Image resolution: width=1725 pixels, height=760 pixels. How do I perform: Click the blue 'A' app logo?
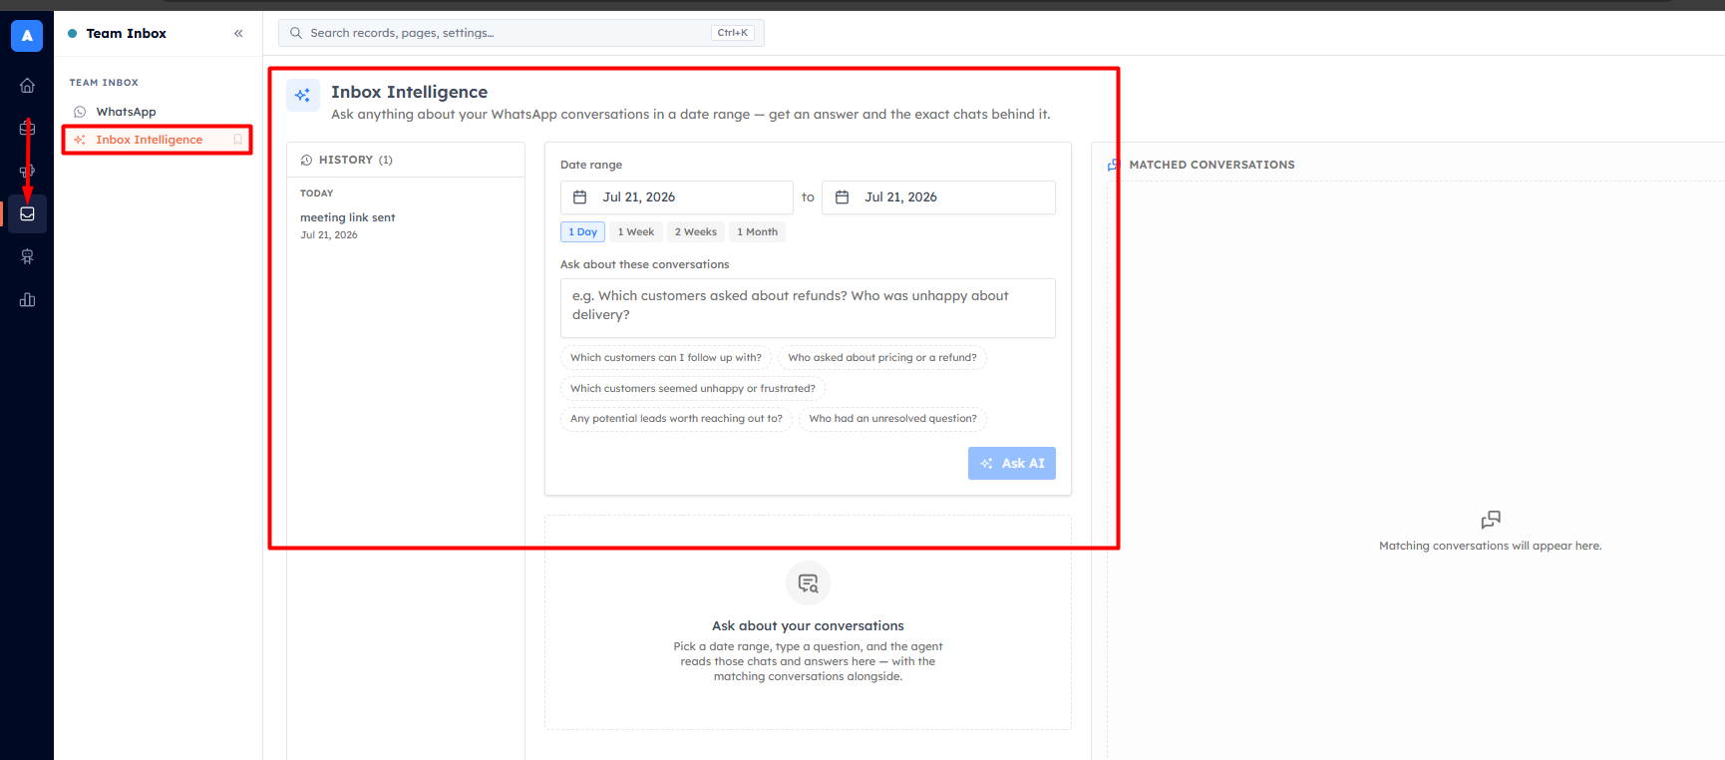pos(27,36)
